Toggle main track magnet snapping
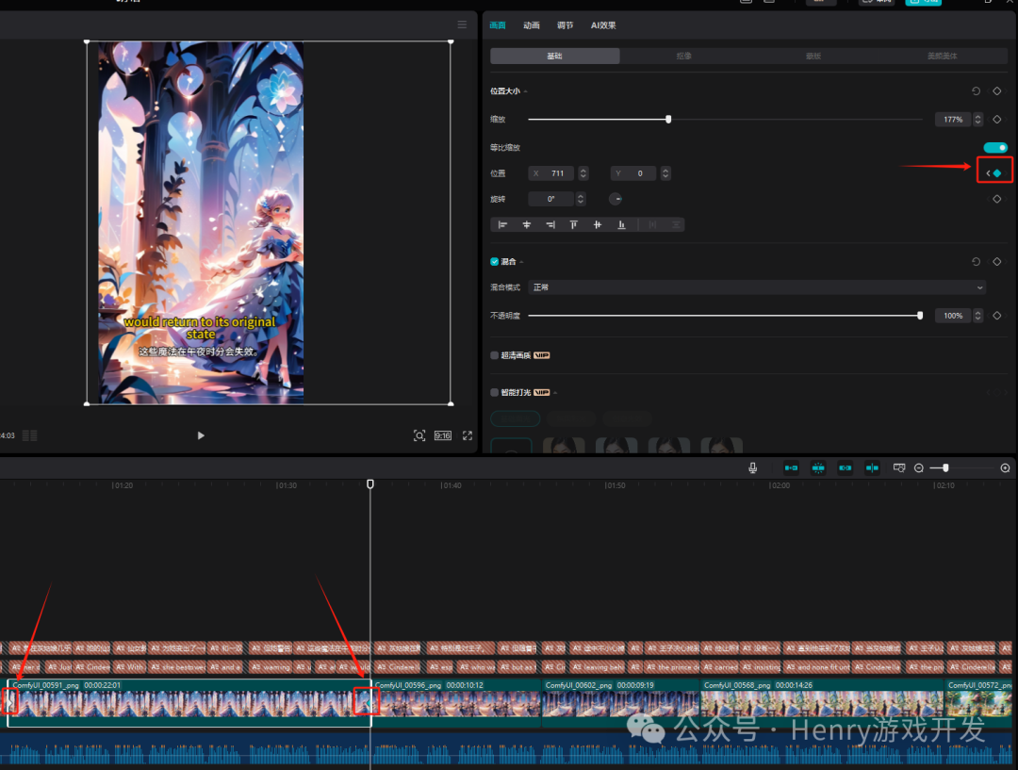 coord(791,468)
